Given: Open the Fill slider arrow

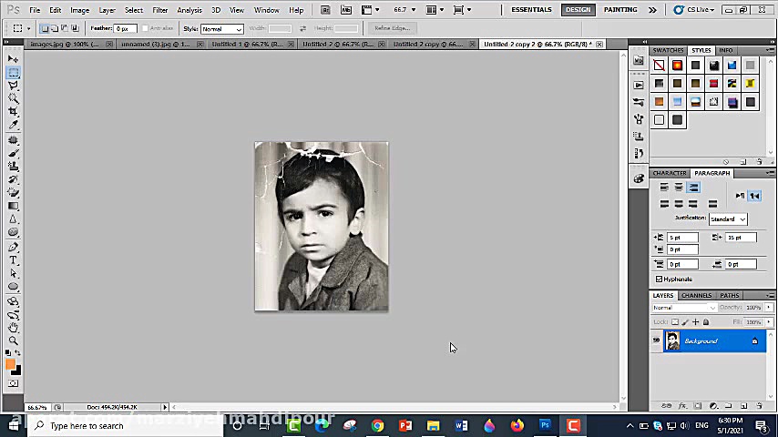Looking at the screenshot, I should (769, 322).
